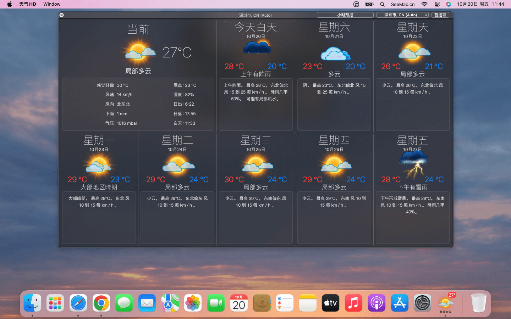
Task: Click Saturday's cloudy weather icon
Action: [x=335, y=54]
